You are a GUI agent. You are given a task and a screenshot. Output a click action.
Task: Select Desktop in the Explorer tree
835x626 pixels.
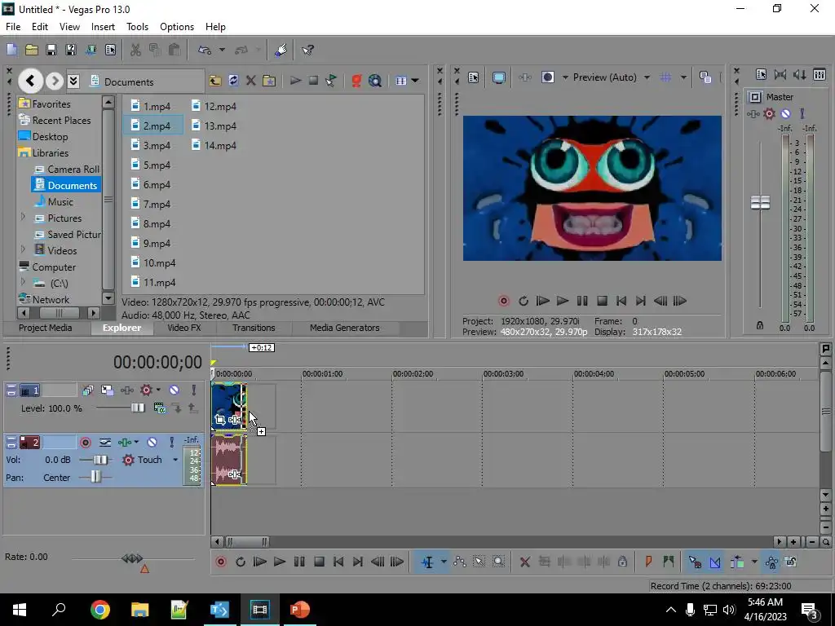point(50,137)
